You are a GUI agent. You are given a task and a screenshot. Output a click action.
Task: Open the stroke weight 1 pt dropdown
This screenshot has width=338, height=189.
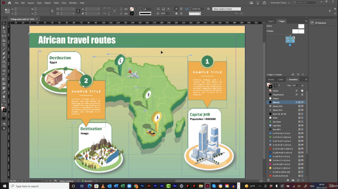[x=153, y=9]
